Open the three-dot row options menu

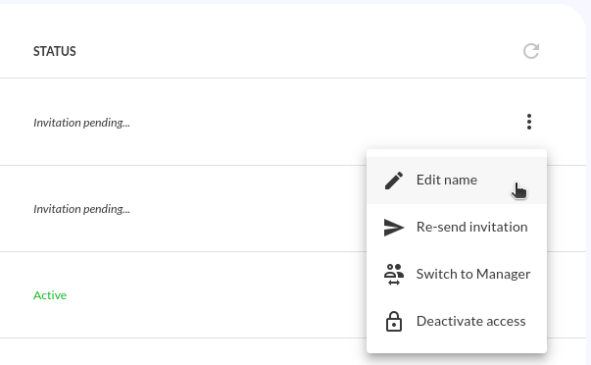(x=529, y=122)
